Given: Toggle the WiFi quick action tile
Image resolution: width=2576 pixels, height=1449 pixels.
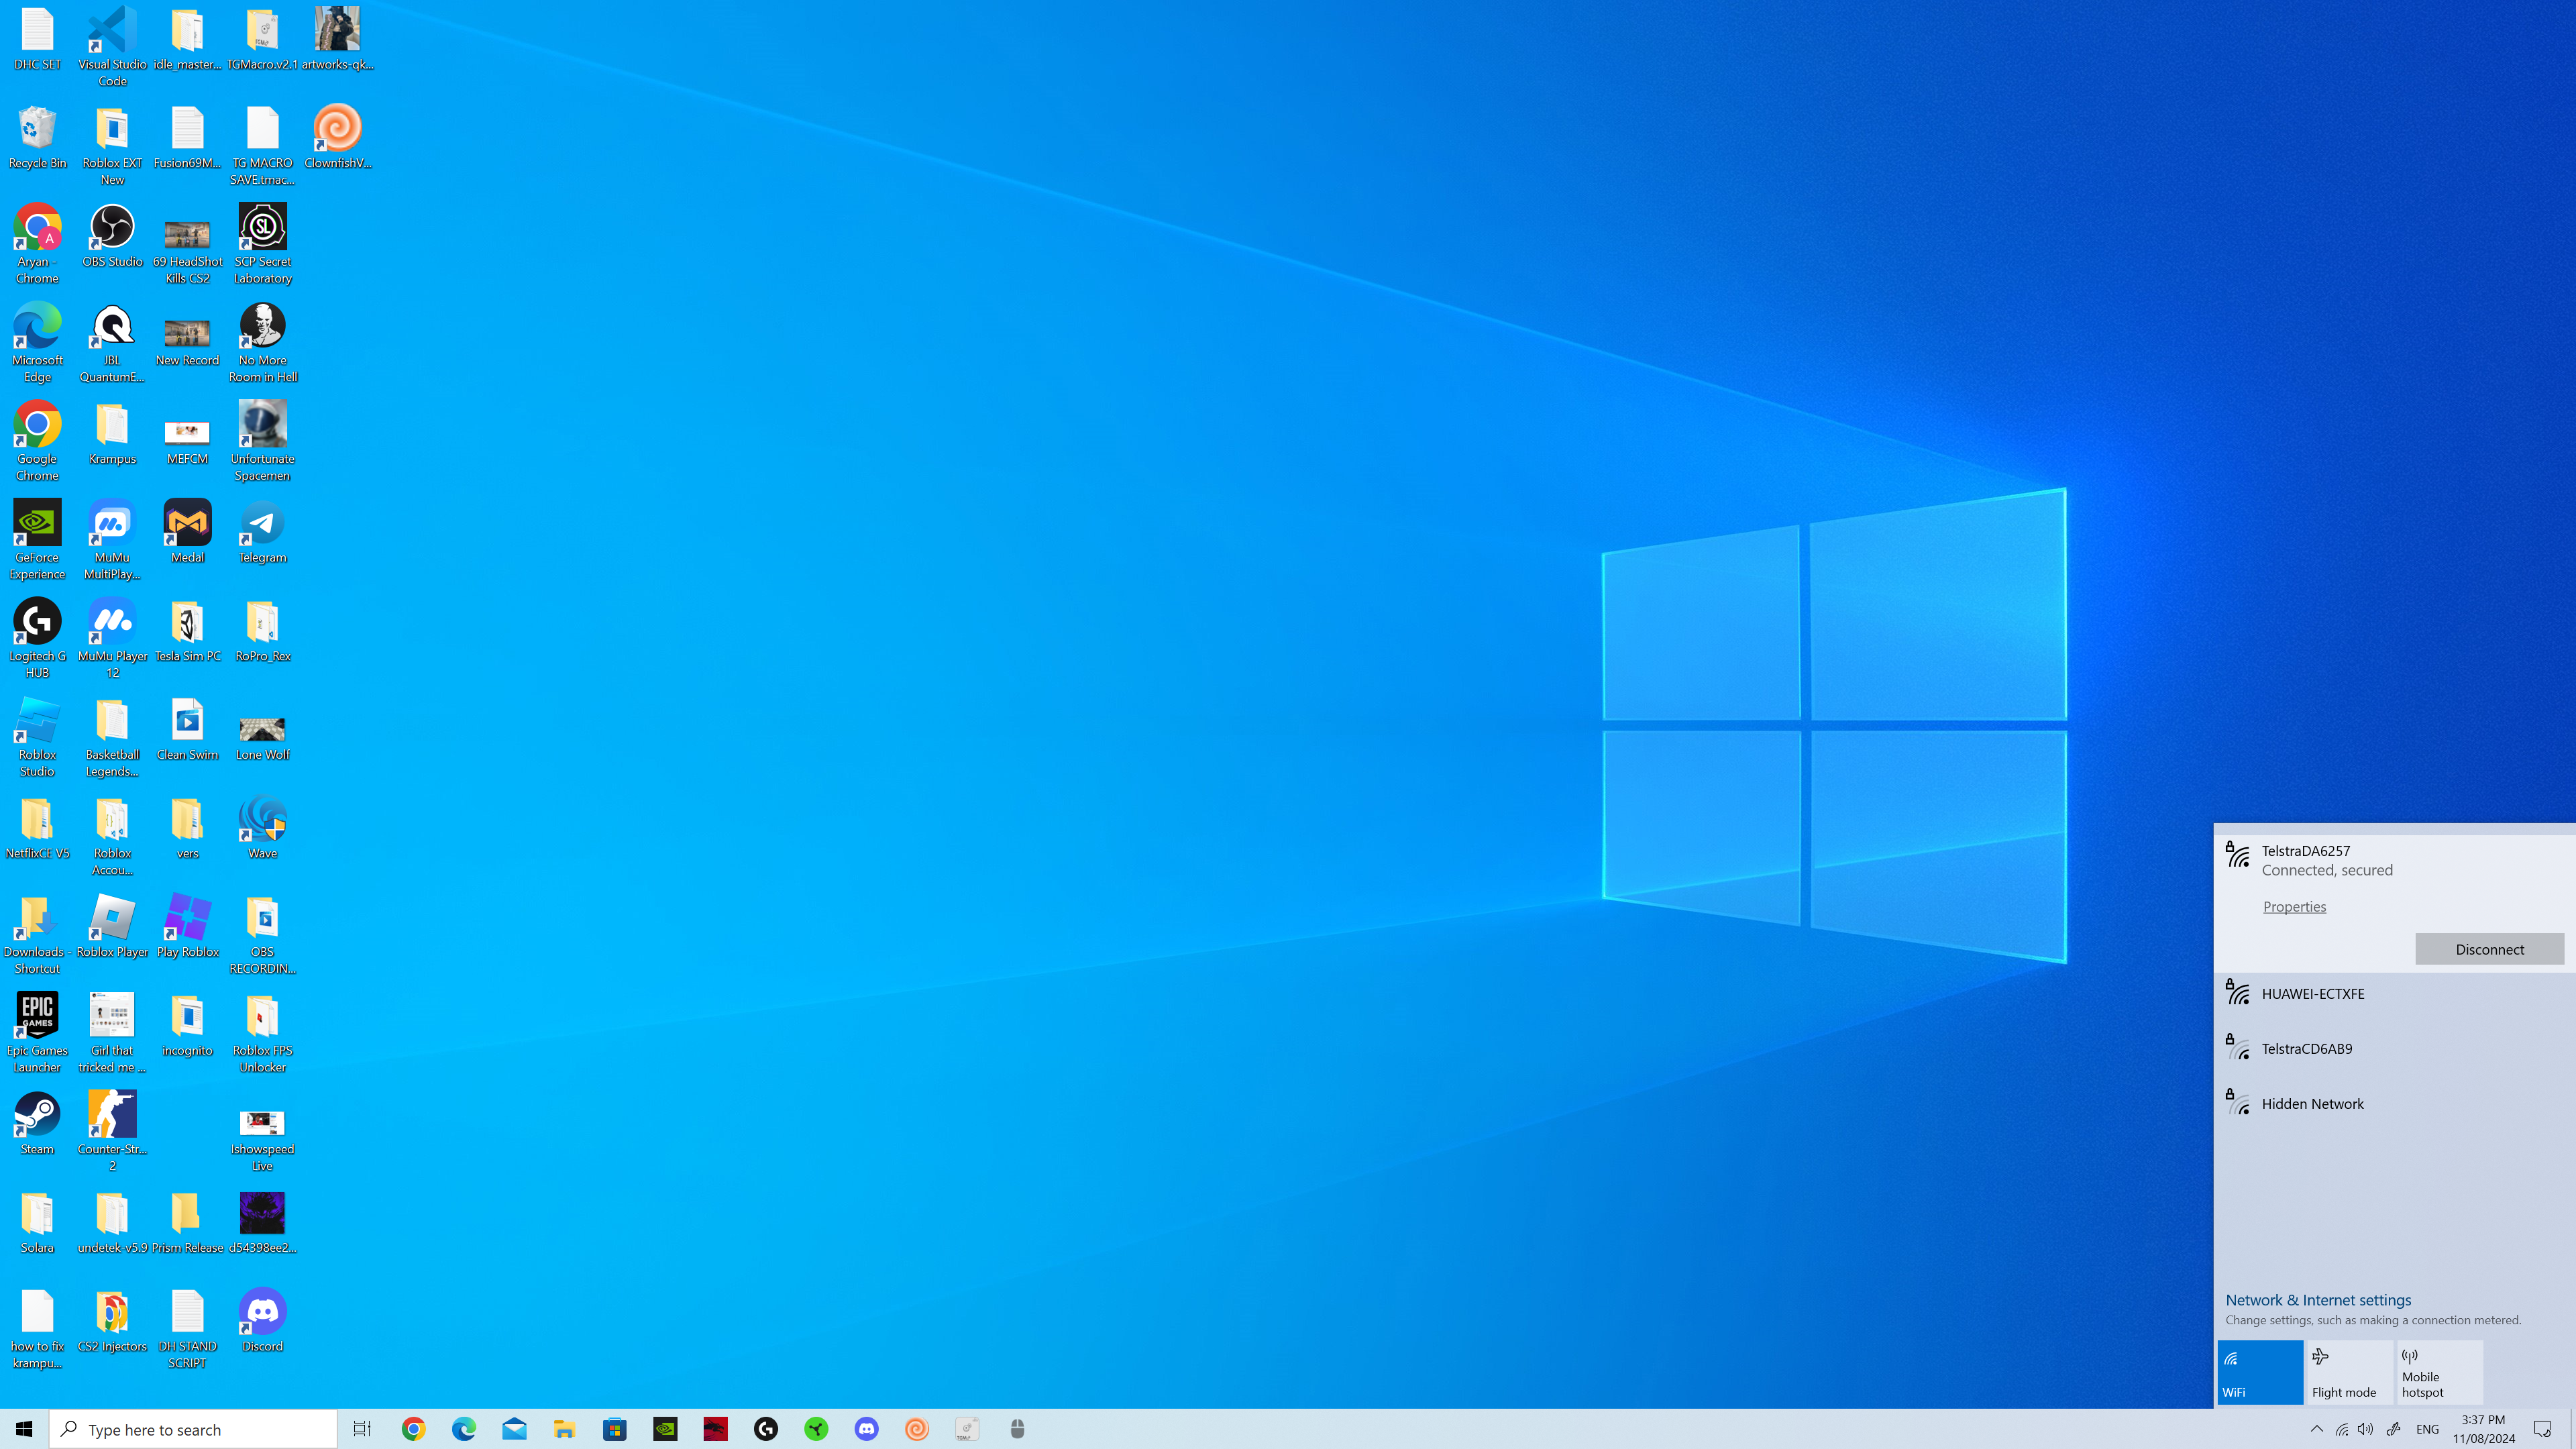Looking at the screenshot, I should [2260, 1372].
